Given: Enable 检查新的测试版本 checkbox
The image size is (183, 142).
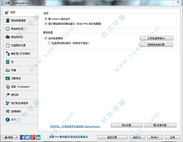Looking at the screenshot, I should point(49,43).
